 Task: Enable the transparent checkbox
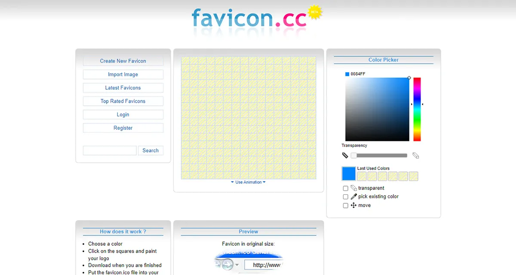pyautogui.click(x=345, y=188)
